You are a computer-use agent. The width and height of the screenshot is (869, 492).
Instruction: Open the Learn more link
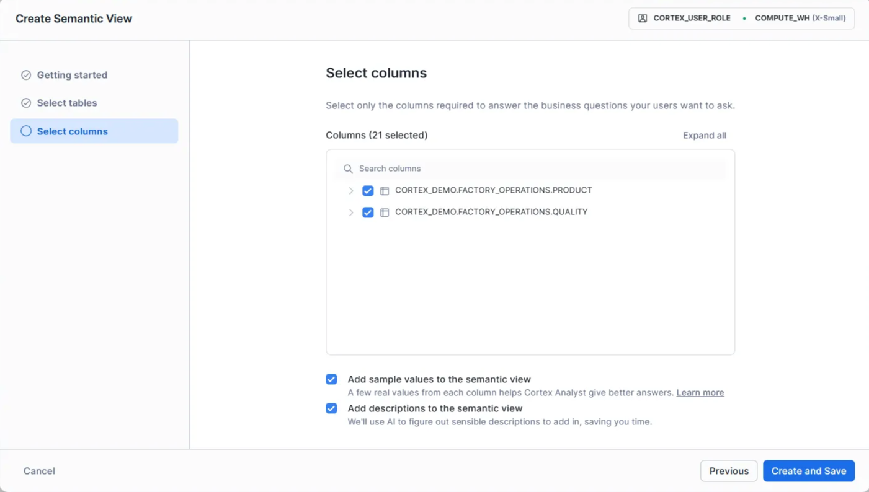point(700,393)
